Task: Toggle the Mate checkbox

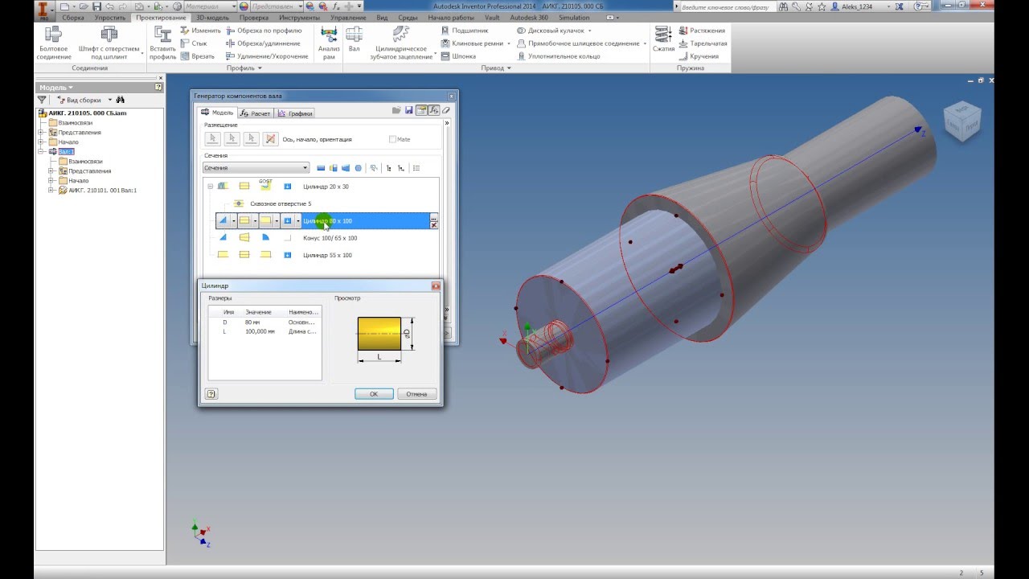Action: (392, 139)
